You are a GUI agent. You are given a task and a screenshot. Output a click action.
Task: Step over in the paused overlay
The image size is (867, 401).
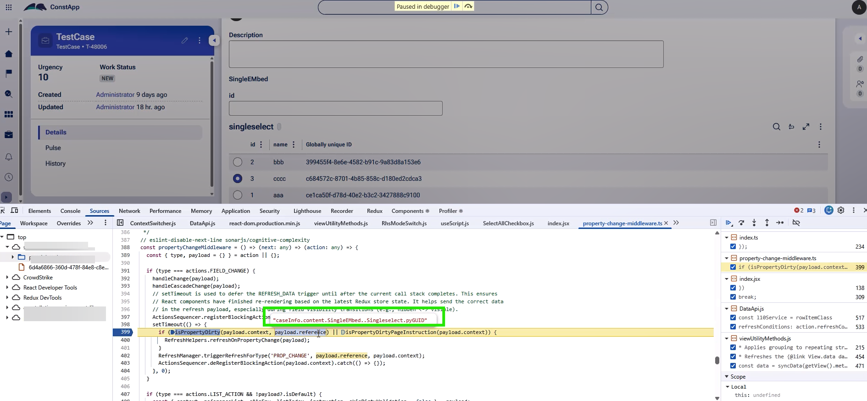pos(468,6)
